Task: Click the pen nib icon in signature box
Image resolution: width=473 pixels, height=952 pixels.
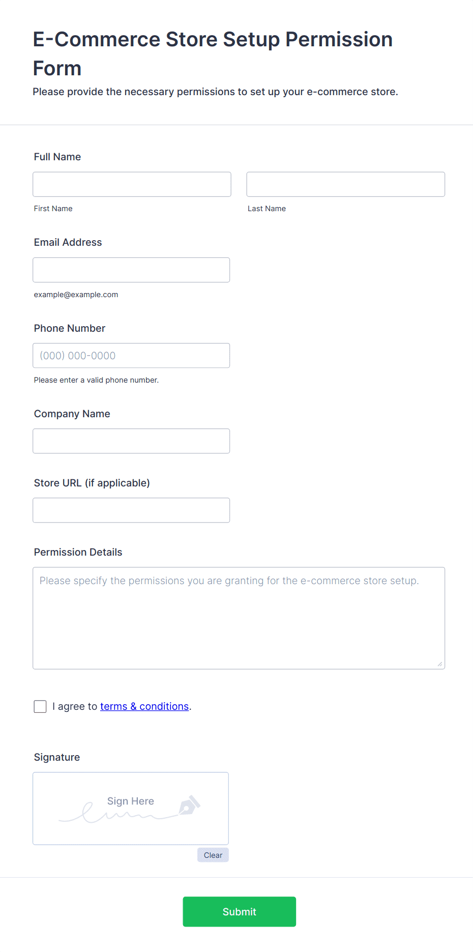Action: coord(189,805)
